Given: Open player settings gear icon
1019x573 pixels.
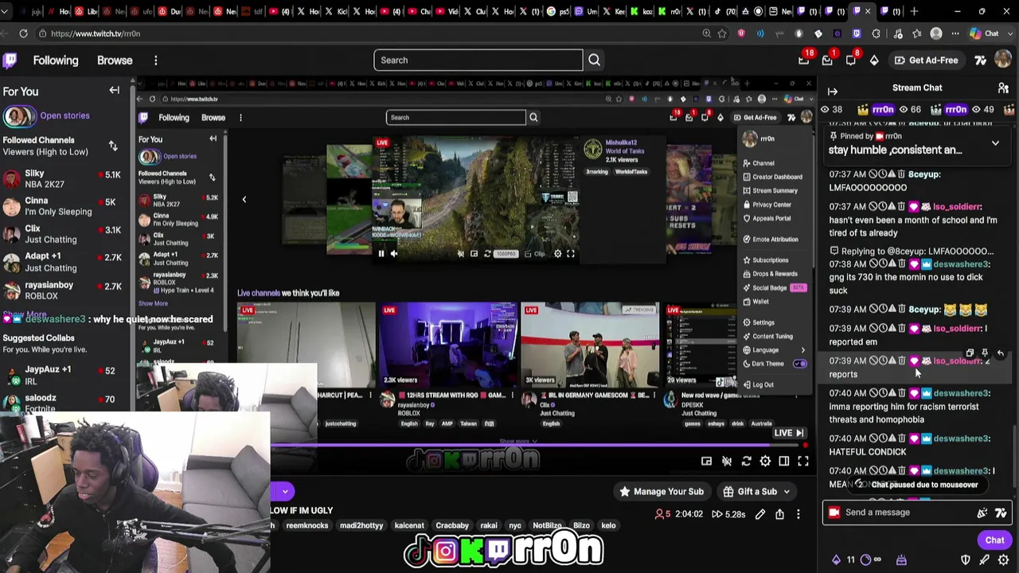Looking at the screenshot, I should click(765, 461).
